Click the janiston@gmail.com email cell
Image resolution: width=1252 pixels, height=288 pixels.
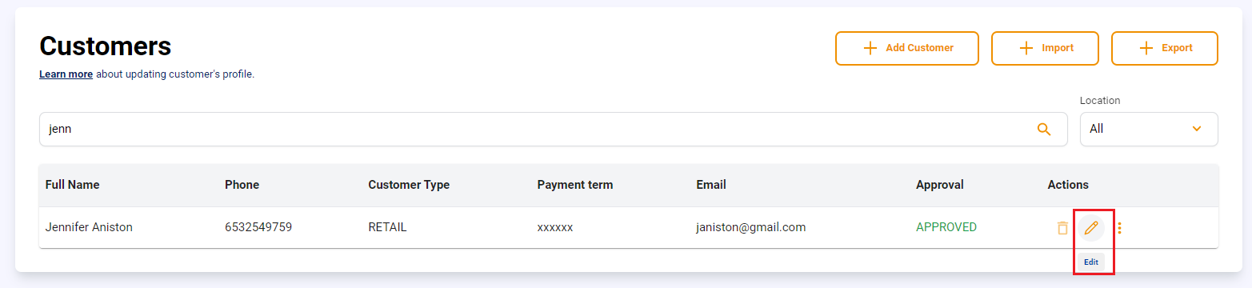point(751,227)
